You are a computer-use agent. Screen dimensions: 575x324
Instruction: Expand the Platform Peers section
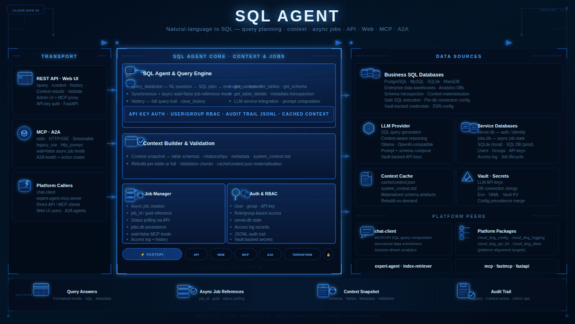click(459, 216)
